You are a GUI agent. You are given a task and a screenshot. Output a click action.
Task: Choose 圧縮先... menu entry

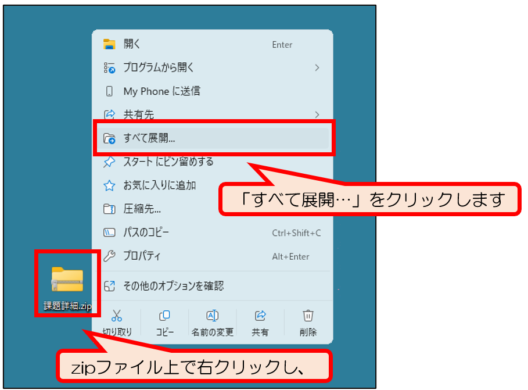142,209
